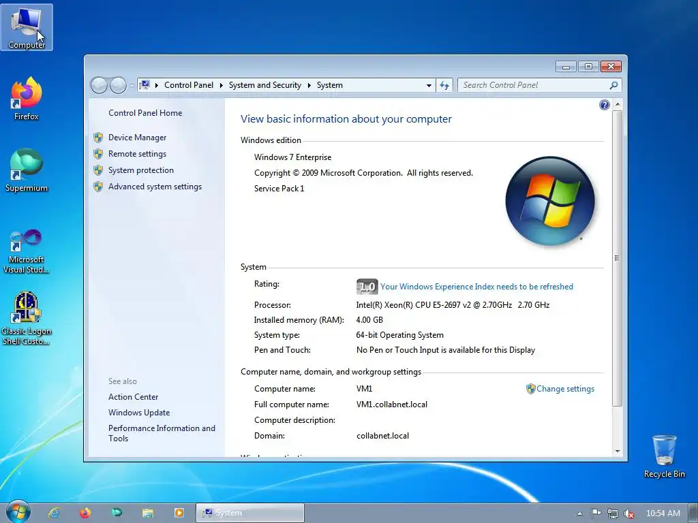Open the Windows Update link
This screenshot has width=698, height=523.
[139, 413]
